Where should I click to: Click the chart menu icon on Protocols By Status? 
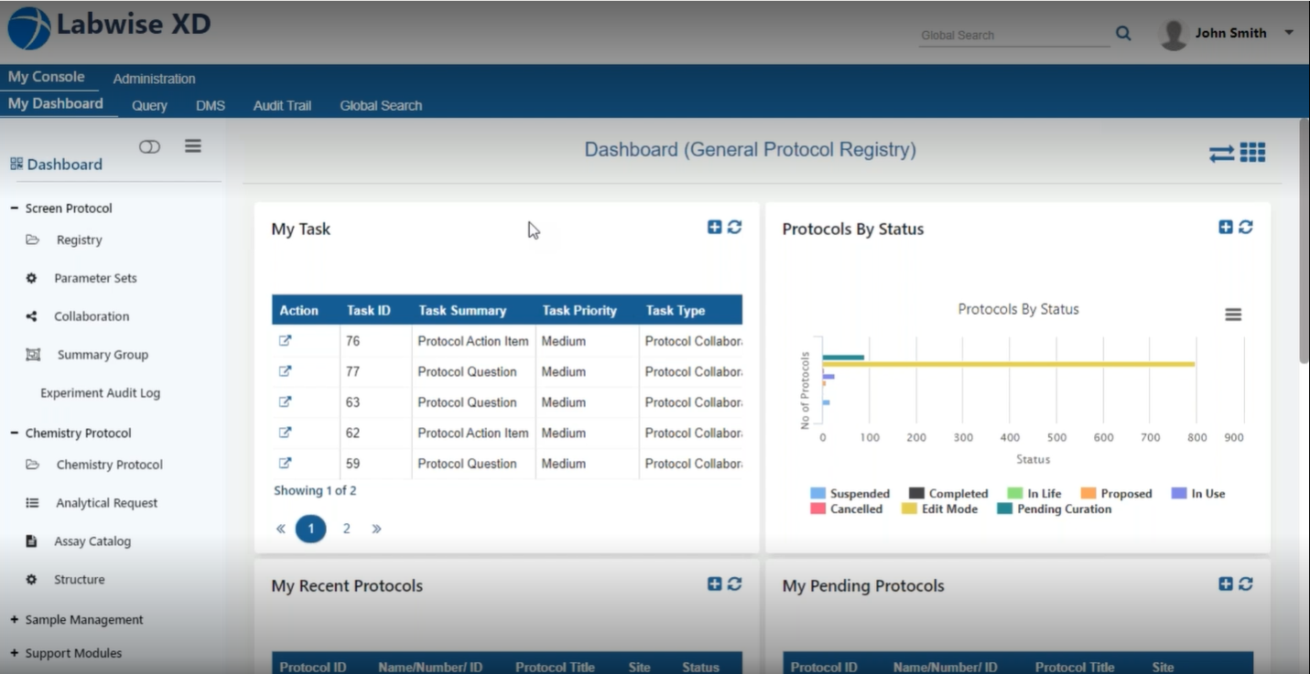pos(1233,314)
